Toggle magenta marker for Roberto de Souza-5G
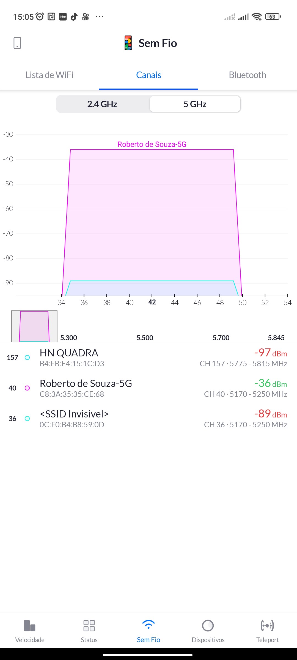 (27, 388)
